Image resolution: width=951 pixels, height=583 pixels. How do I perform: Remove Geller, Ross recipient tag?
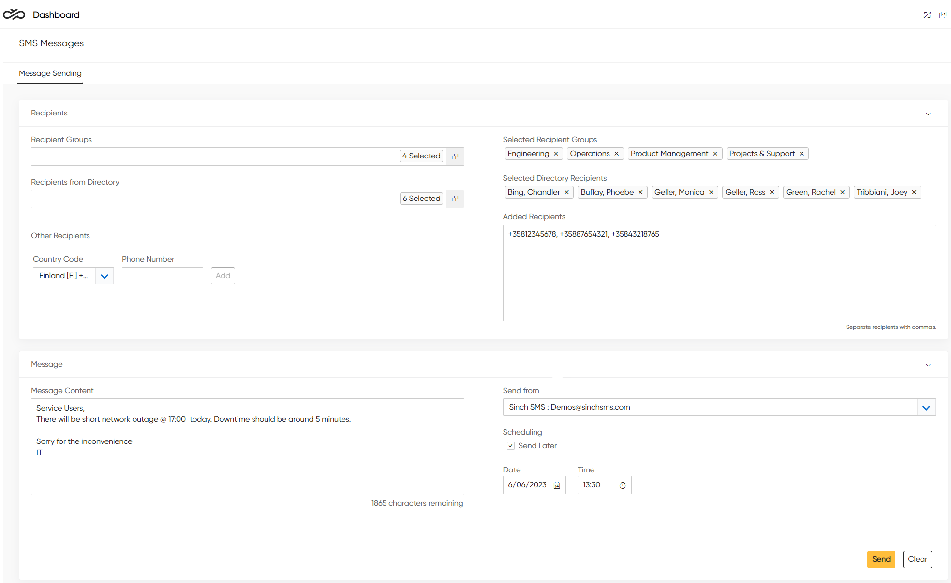[773, 192]
